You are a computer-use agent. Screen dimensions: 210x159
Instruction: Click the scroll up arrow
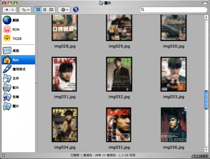point(206,17)
